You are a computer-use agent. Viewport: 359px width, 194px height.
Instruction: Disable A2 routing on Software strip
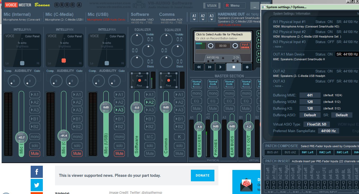click(x=150, y=102)
